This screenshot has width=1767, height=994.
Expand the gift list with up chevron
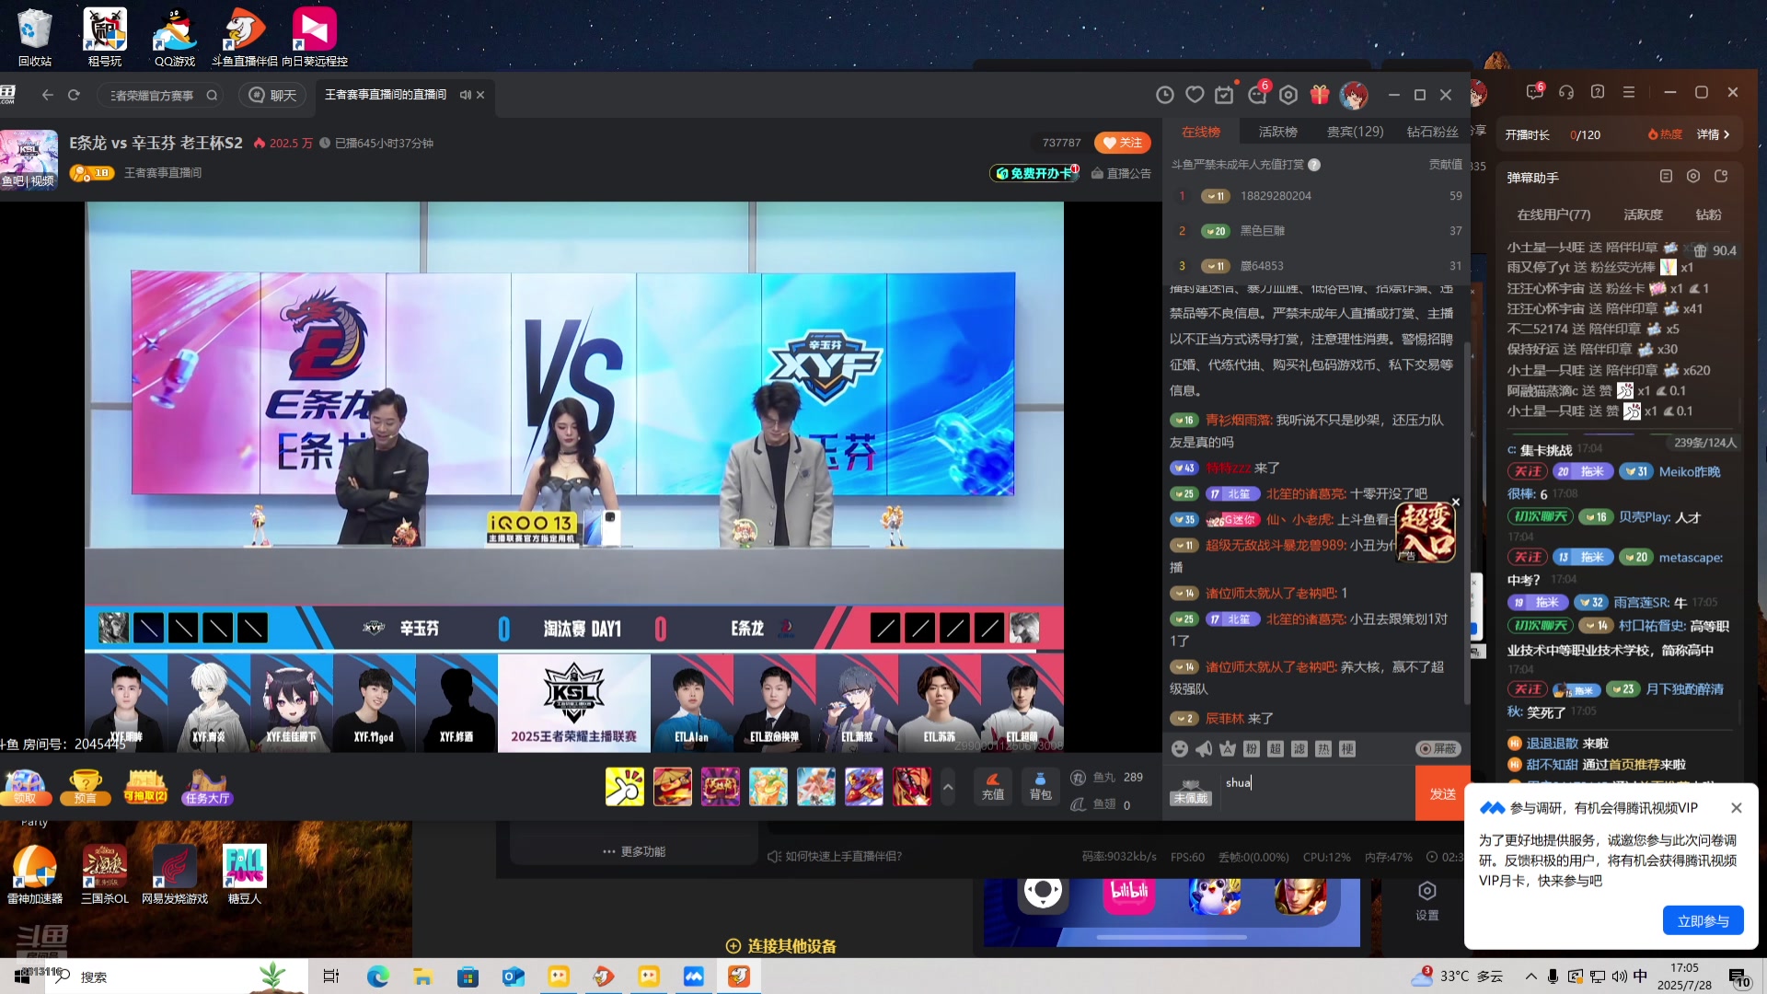click(x=948, y=787)
